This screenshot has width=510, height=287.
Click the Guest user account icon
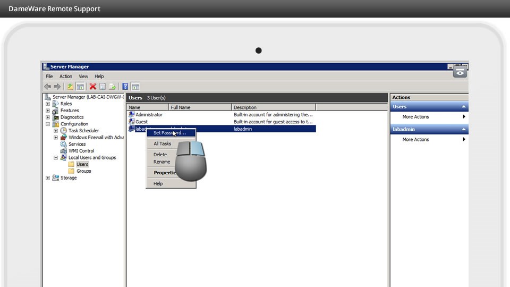131,122
